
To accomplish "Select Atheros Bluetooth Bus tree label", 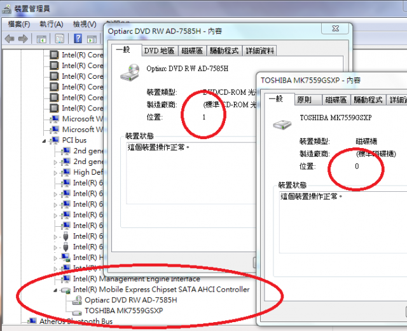I will click(76, 321).
